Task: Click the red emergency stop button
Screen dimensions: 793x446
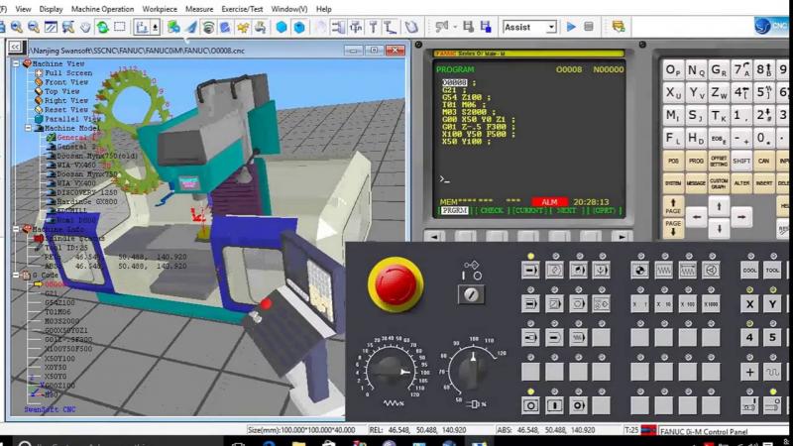Action: pos(396,284)
